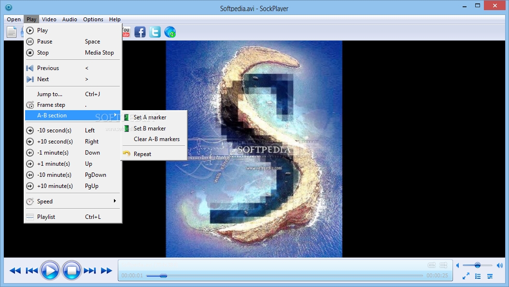Click the total duration 00:00:25
The image size is (509, 287).
[437, 275]
